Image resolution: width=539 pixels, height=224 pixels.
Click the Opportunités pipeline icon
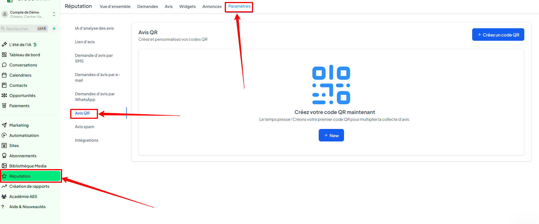[4, 95]
